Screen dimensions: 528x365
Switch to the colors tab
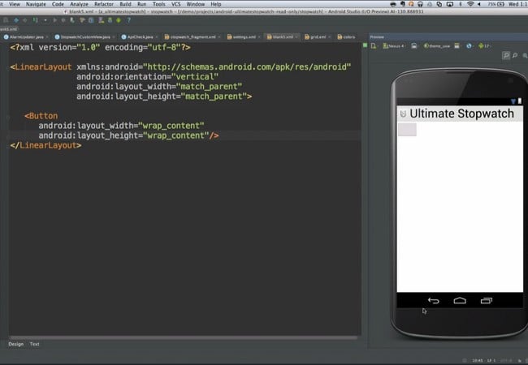pyautogui.click(x=347, y=37)
